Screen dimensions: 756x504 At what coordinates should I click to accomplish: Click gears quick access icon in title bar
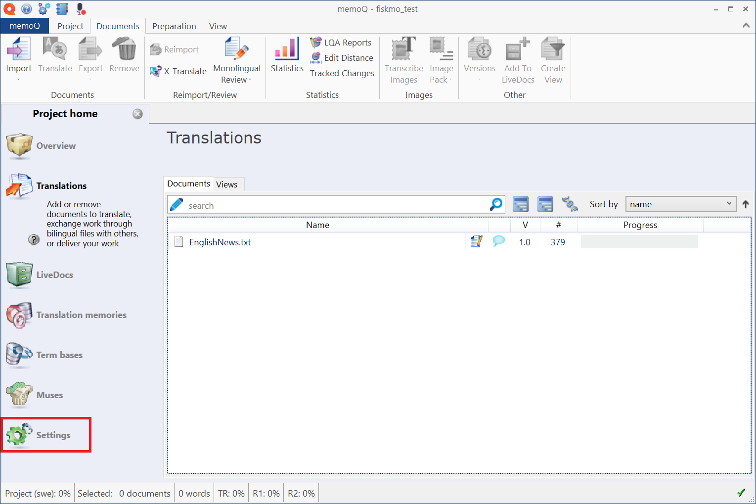44,8
